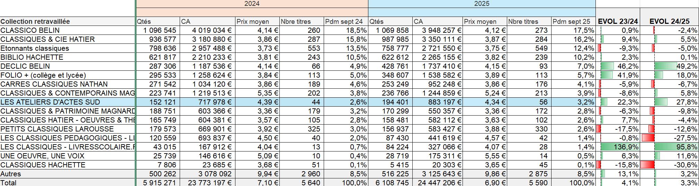Image resolution: width=699 pixels, height=186 pixels.
Task: Click the 20 303 € CA cell
Action: click(438, 165)
